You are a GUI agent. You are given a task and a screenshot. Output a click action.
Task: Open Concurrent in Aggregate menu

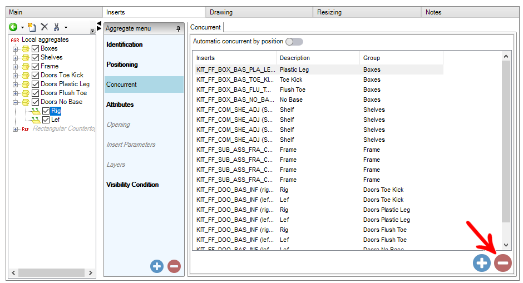144,85
